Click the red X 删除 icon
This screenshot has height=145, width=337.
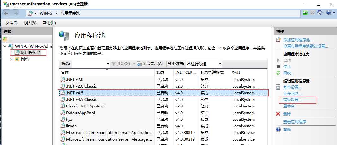click(x=278, y=114)
